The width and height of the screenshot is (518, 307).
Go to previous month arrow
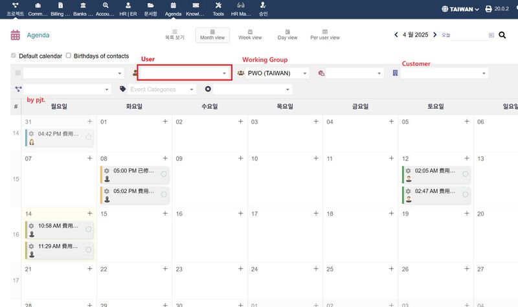click(x=396, y=35)
